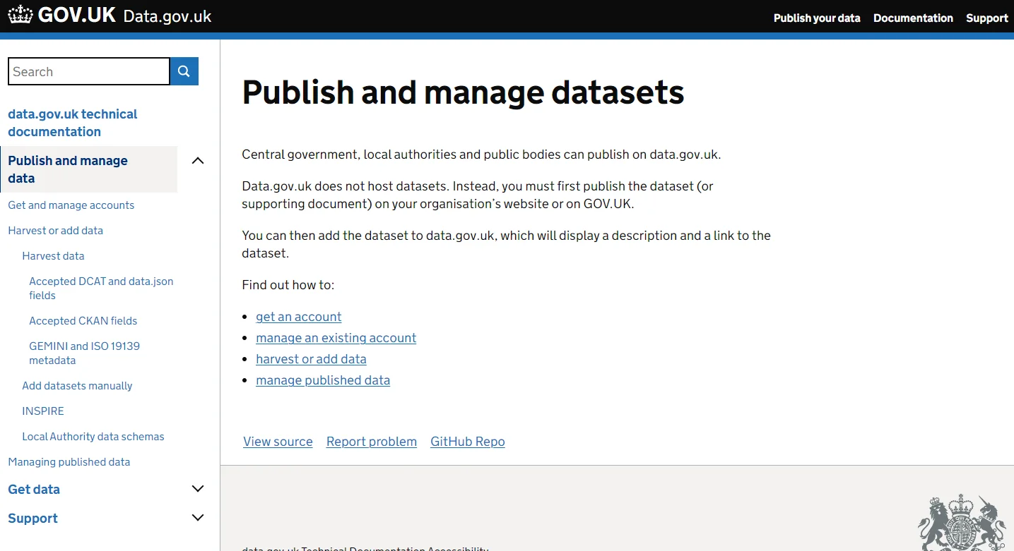
Task: Follow the get an account link
Action: tap(298, 317)
